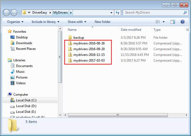Screen dimensions: 191x136
Task: Click the date 11/15/2016 4:45 PM
Action: [x=135, y=55]
